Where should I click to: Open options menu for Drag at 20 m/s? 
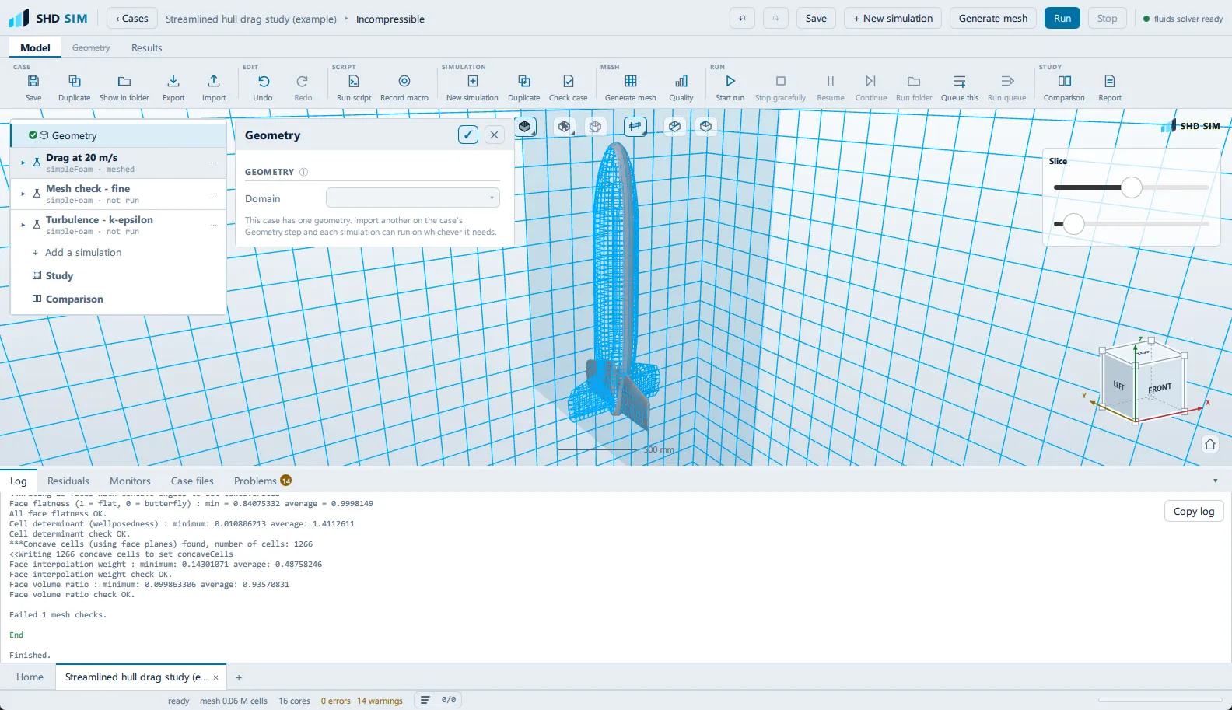click(x=214, y=163)
